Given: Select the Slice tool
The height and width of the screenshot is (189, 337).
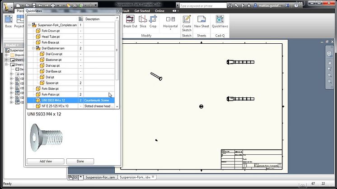Looking at the screenshot, I should (143, 22).
